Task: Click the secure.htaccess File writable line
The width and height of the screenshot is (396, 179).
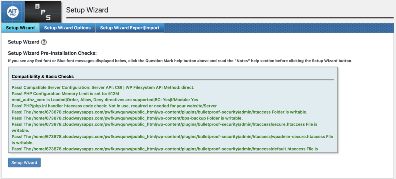Action: coord(164,127)
